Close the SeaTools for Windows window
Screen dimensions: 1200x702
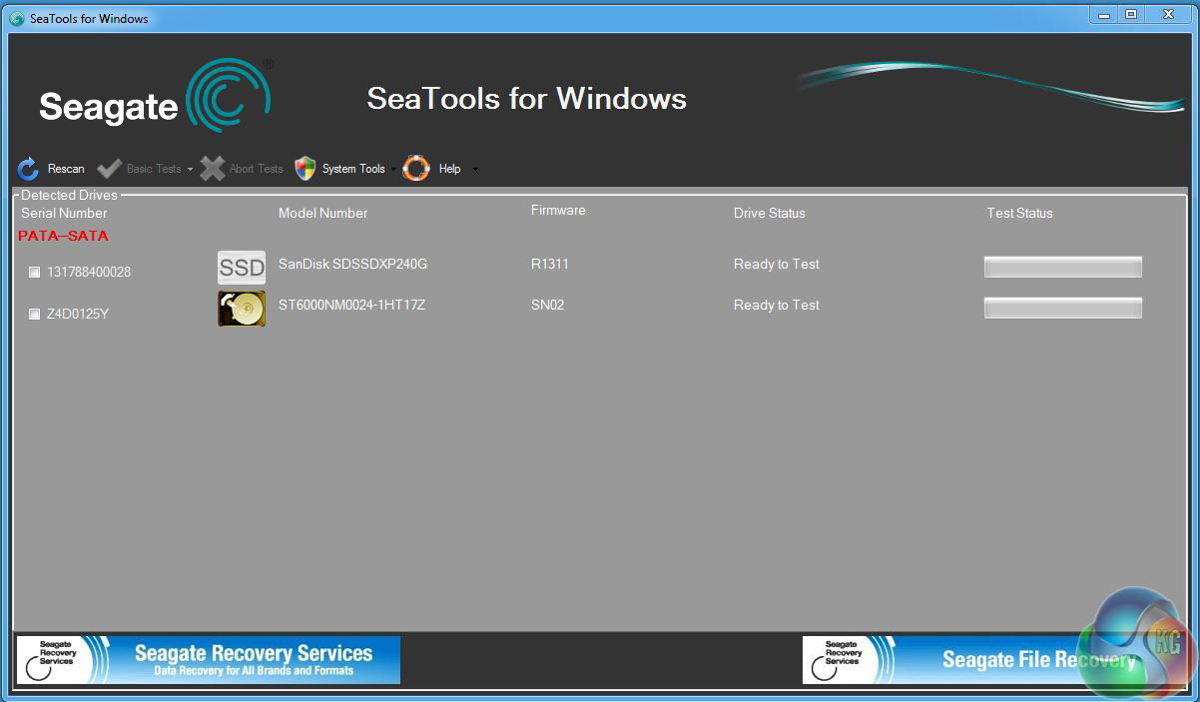tap(1168, 14)
